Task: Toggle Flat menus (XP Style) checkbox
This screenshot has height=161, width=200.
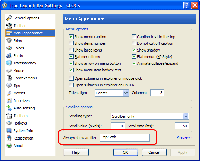Action: click(x=134, y=57)
